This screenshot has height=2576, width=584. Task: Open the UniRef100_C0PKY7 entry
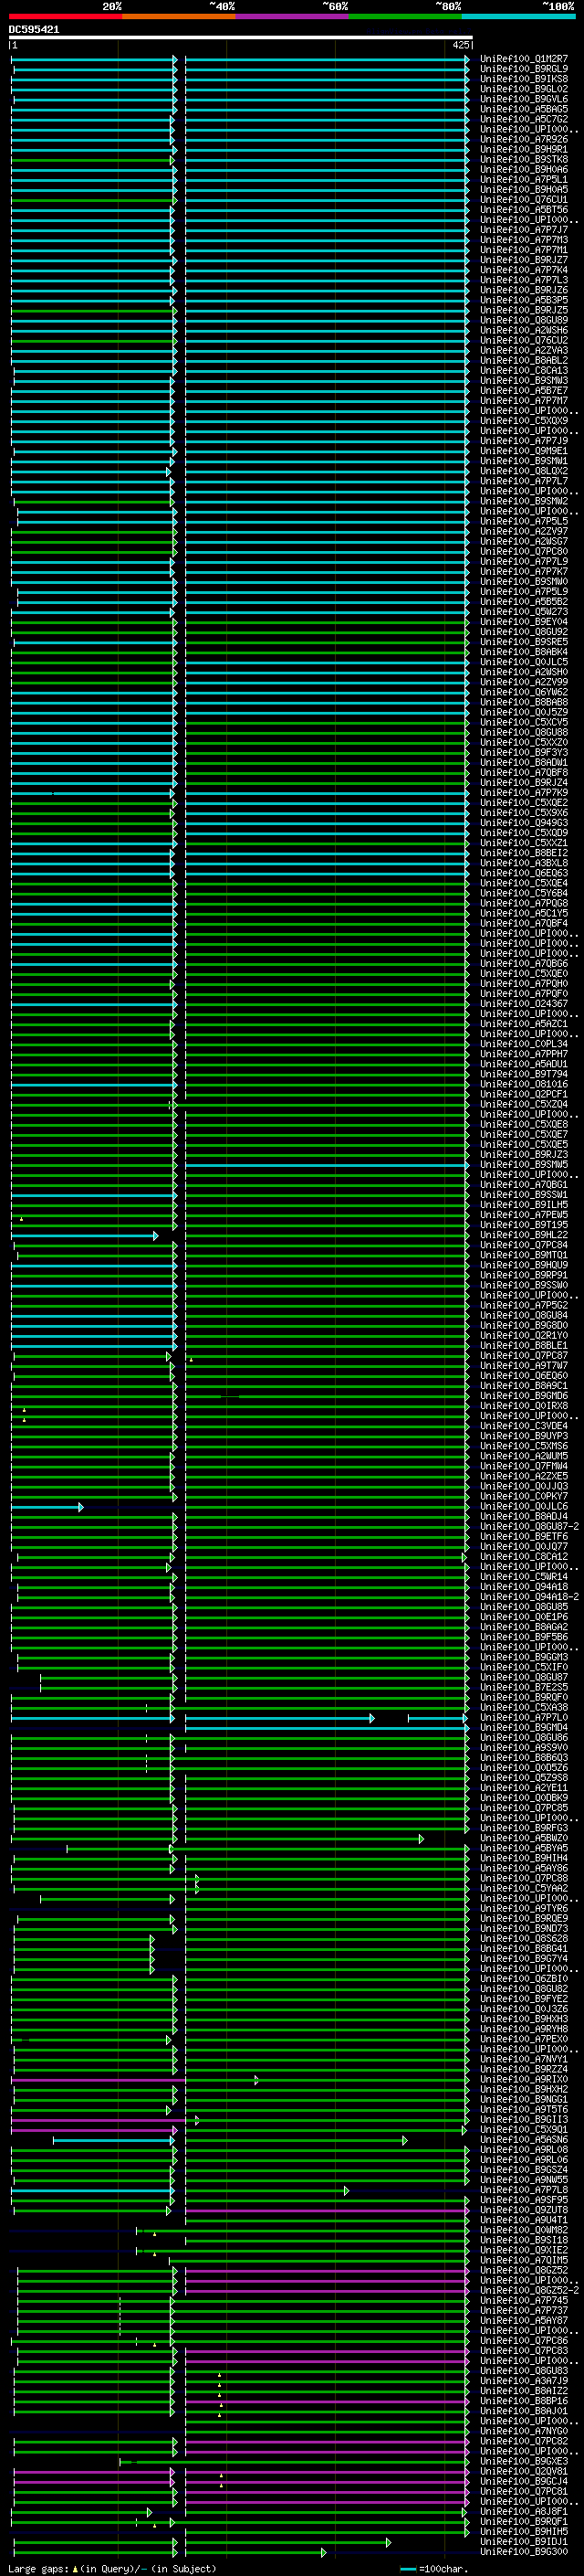point(524,1497)
